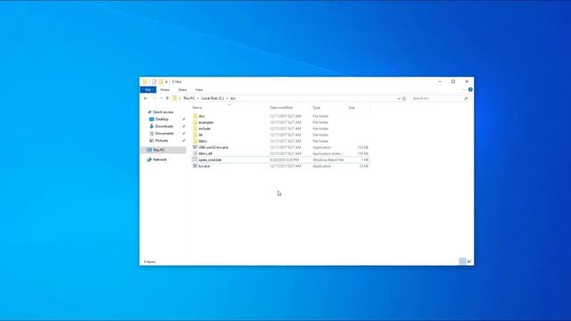Open Documents in navigation pane
Viewport: 571px width, 321px height.
coord(164,134)
